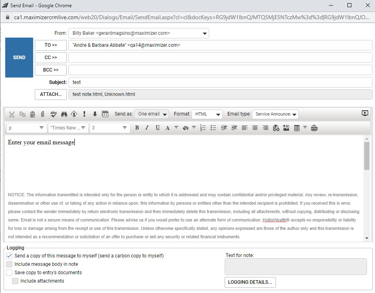
Task: Click the highlight color paint icon
Action: coord(186,128)
